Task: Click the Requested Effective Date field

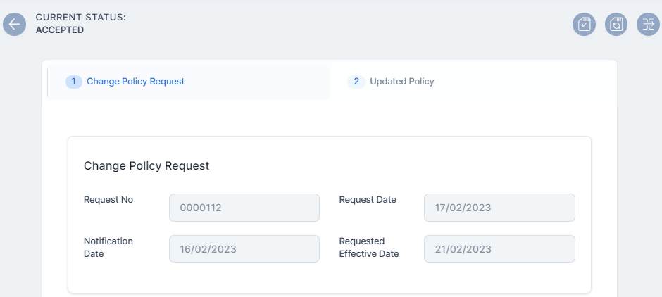Action: click(x=499, y=249)
